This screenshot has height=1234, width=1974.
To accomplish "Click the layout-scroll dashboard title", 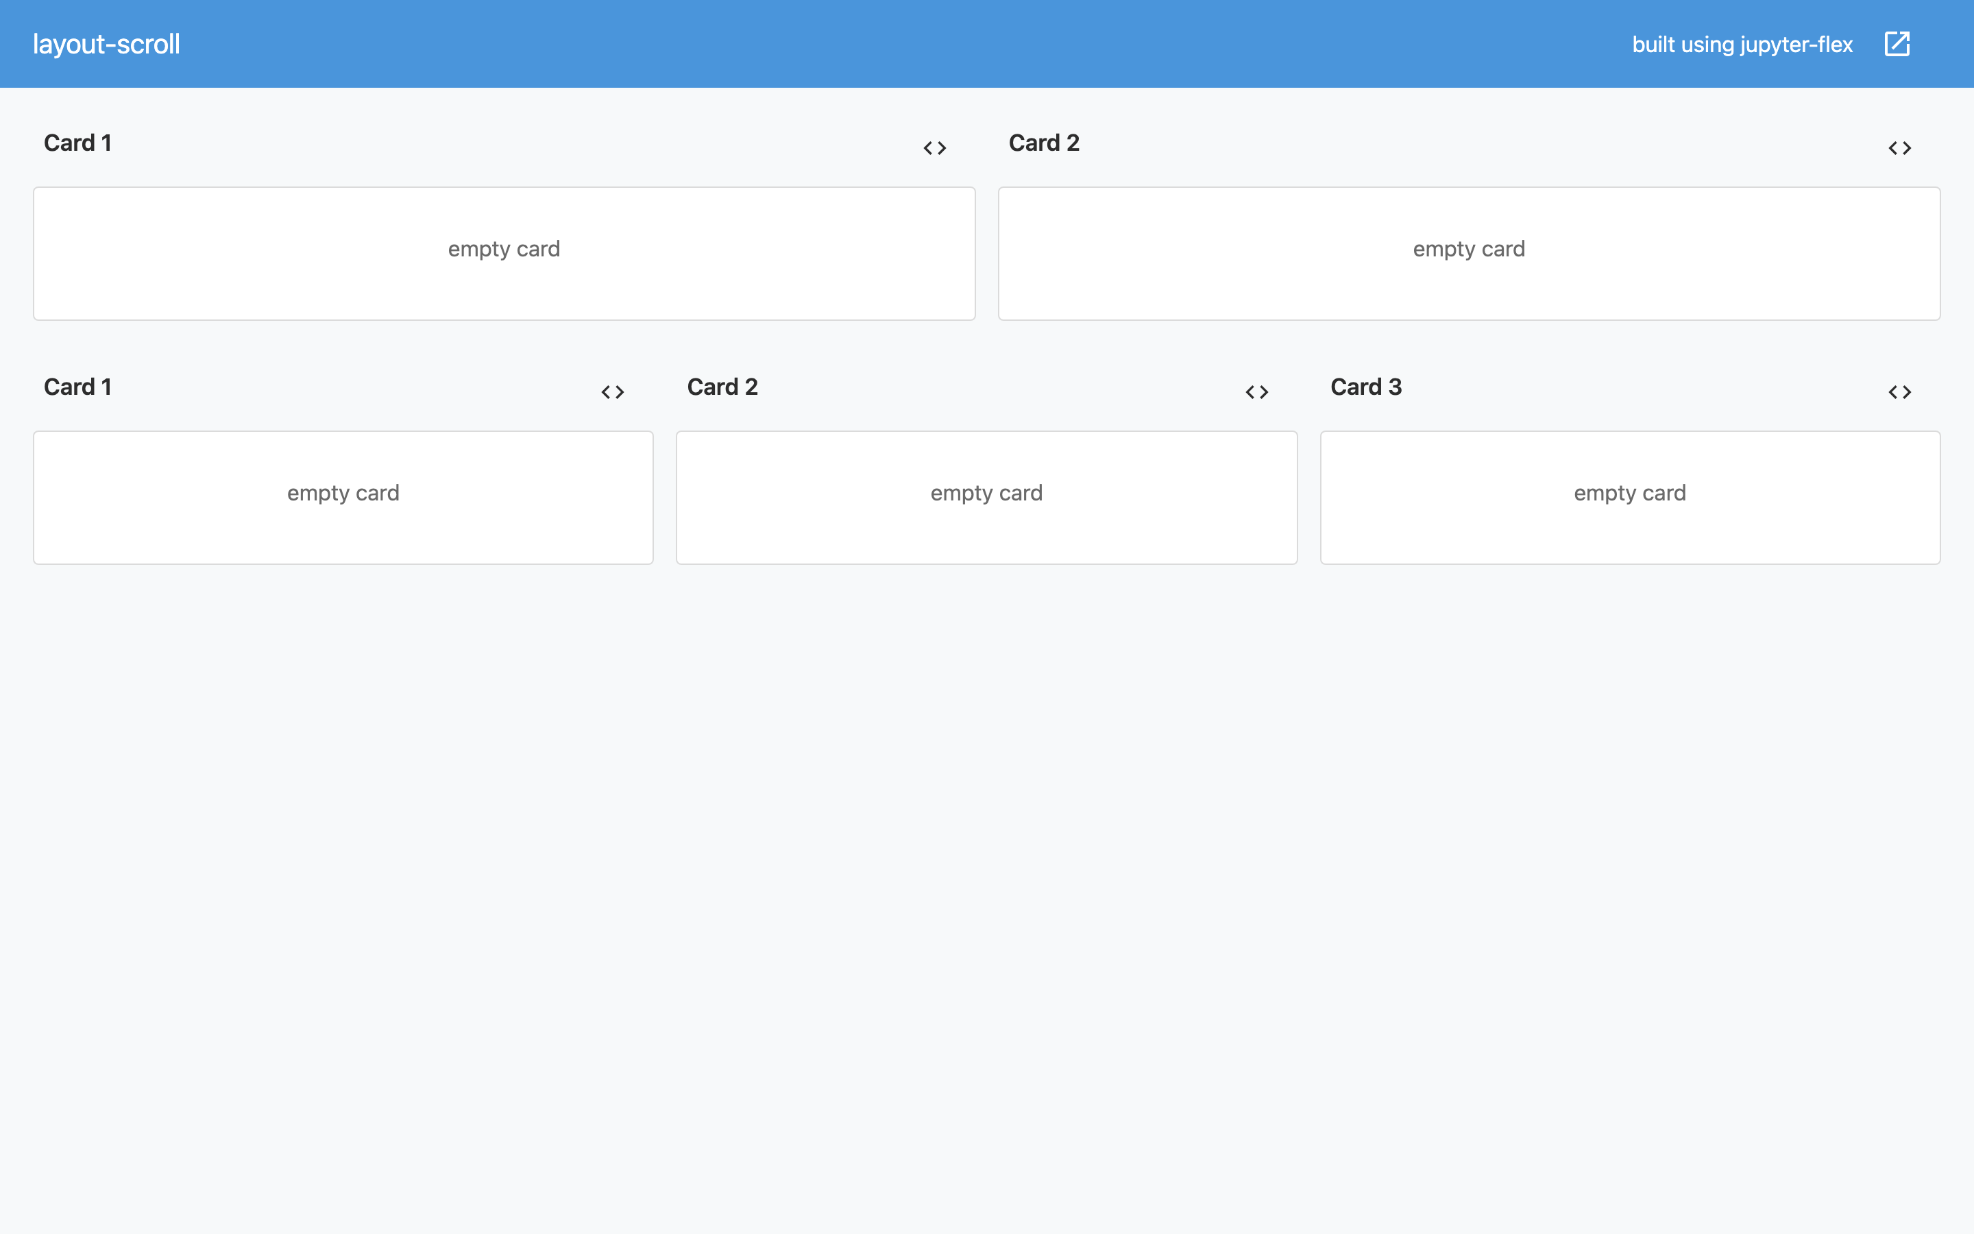I will (x=106, y=44).
